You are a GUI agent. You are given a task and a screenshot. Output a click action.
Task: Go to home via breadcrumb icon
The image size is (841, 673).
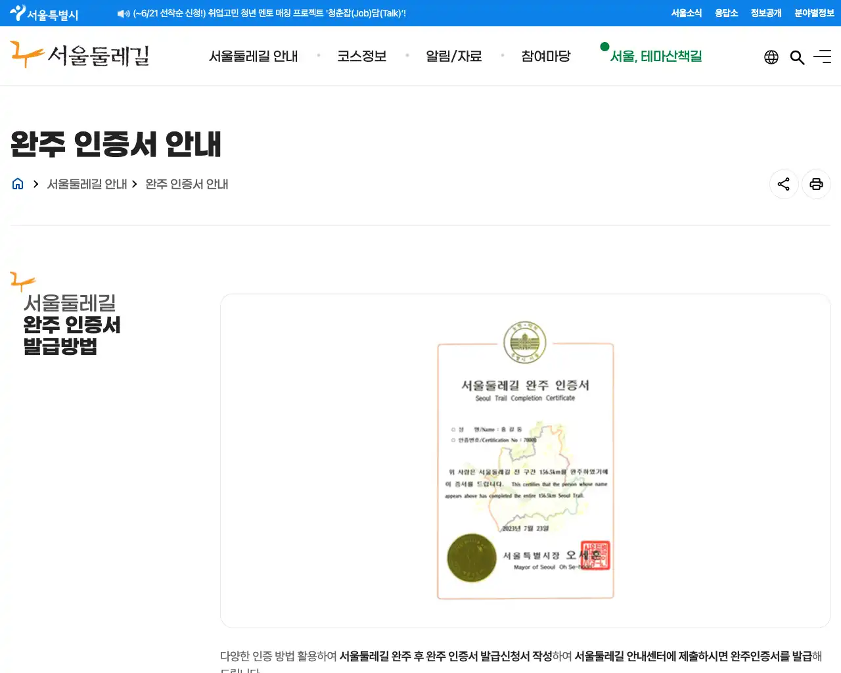[x=18, y=184]
